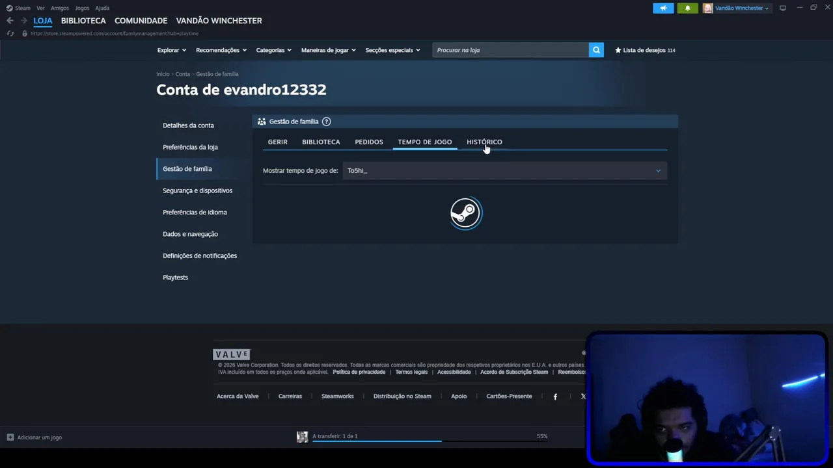Click the Gestão de família breadcrumb link

217,74
